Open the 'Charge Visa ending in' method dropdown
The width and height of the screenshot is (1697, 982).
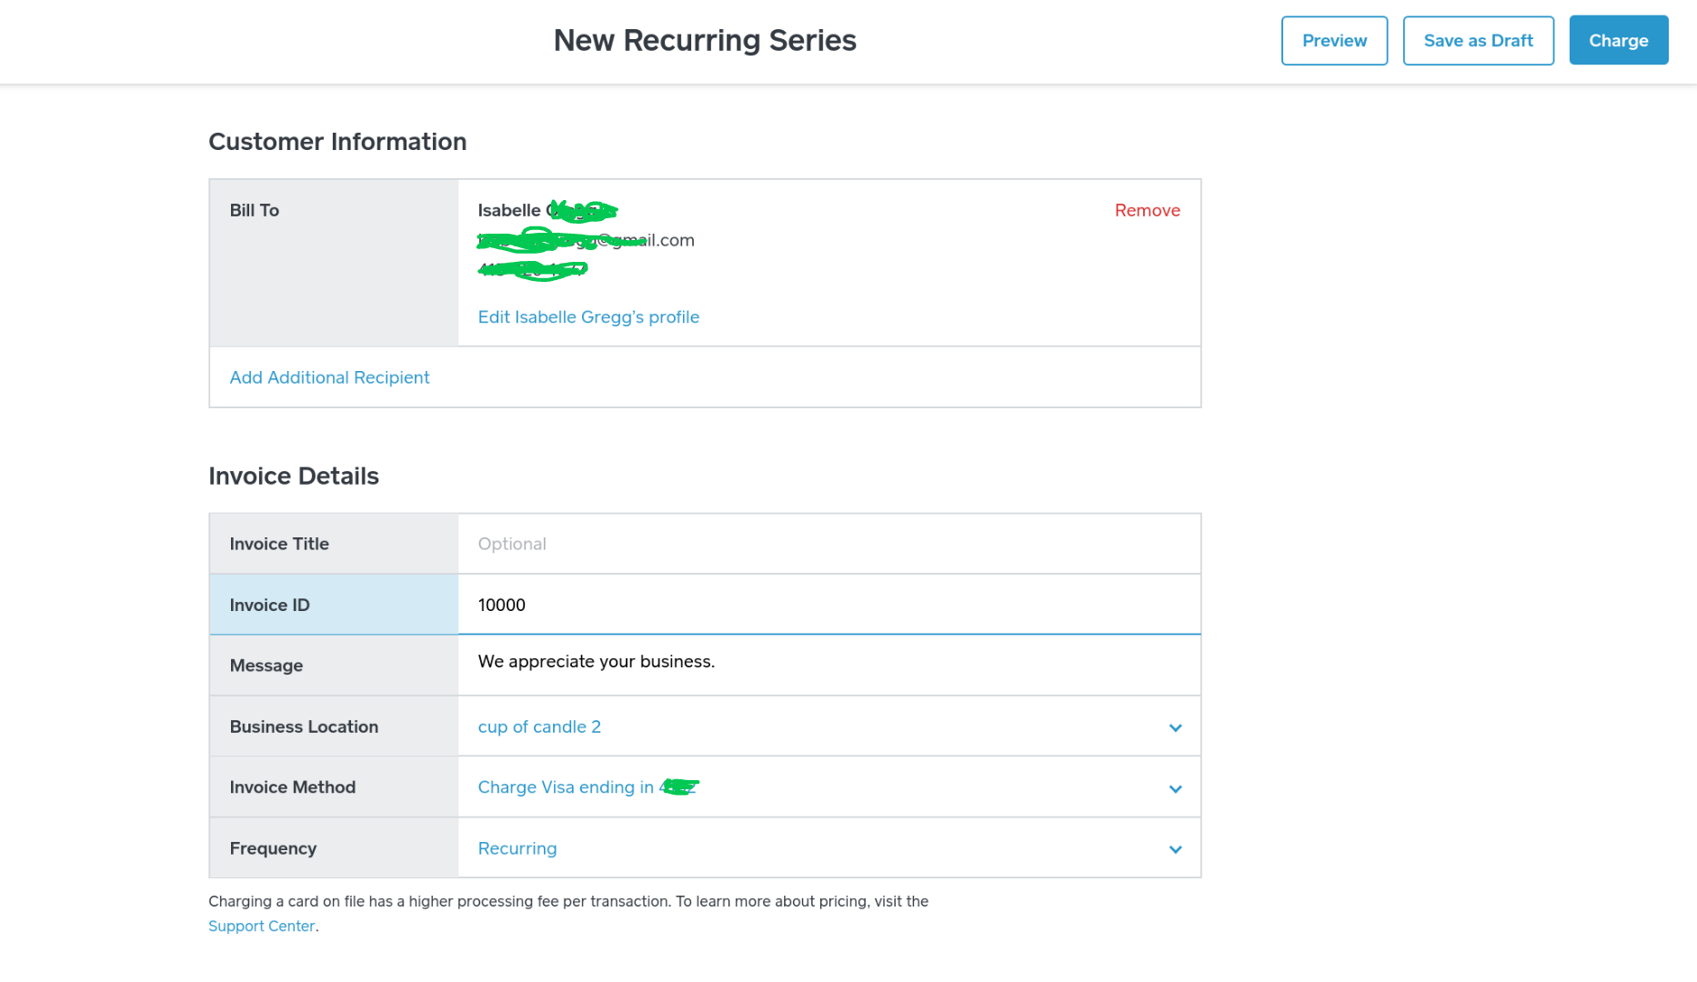tap(566, 787)
